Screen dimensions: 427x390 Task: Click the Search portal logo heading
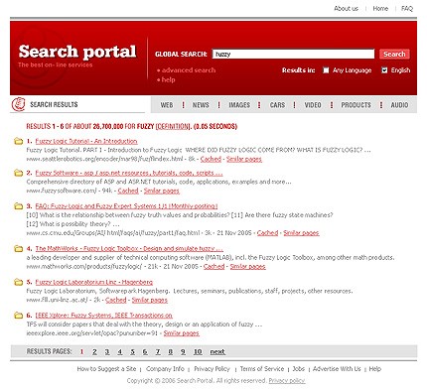77,52
